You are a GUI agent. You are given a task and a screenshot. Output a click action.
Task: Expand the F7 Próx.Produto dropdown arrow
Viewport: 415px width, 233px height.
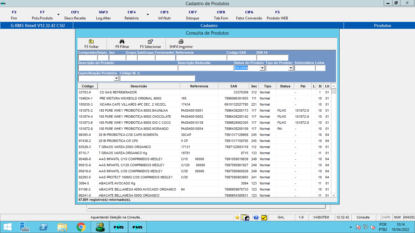[58, 14]
